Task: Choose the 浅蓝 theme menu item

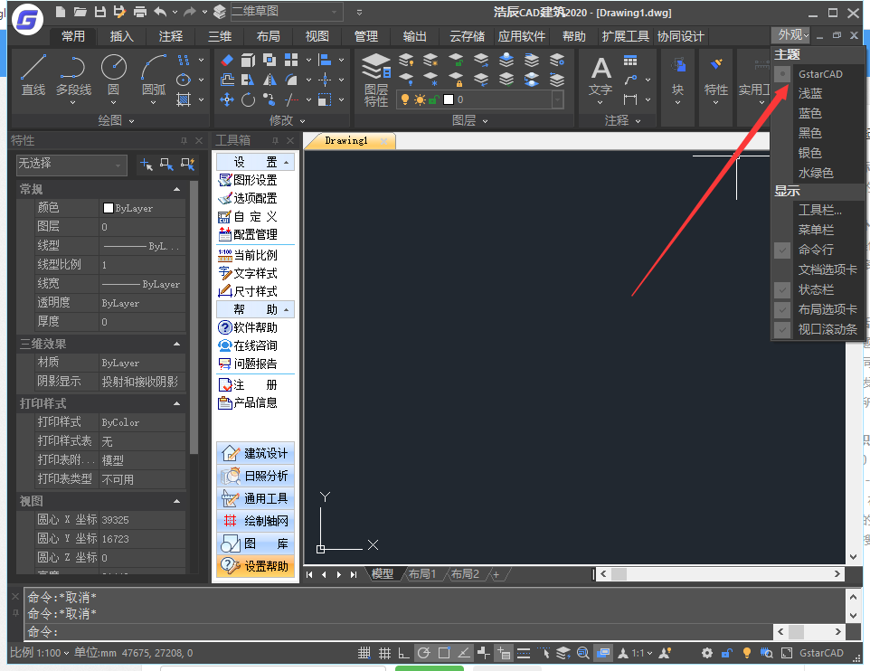Action: (x=810, y=93)
